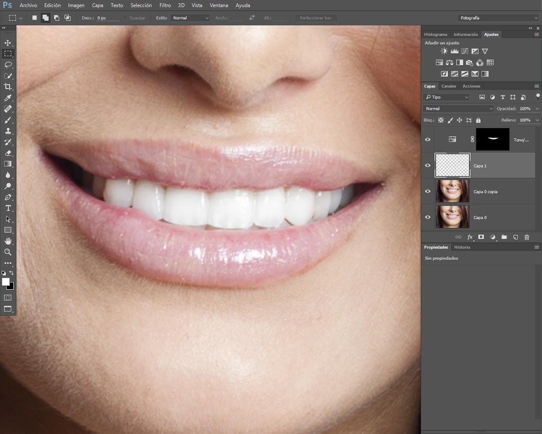Image resolution: width=542 pixels, height=434 pixels.
Task: Select the Clone Stamp tool
Action: tap(7, 131)
